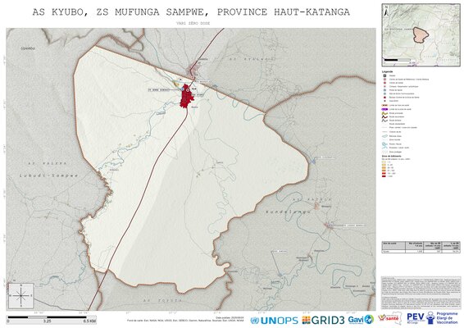
Task: Click the 'Lubudi-Sampwe' map label
Action: coord(49,175)
